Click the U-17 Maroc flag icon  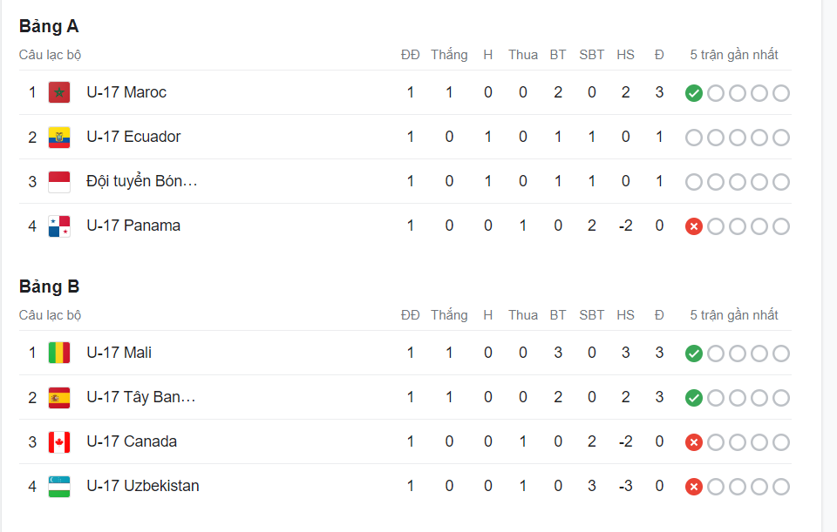tap(59, 92)
